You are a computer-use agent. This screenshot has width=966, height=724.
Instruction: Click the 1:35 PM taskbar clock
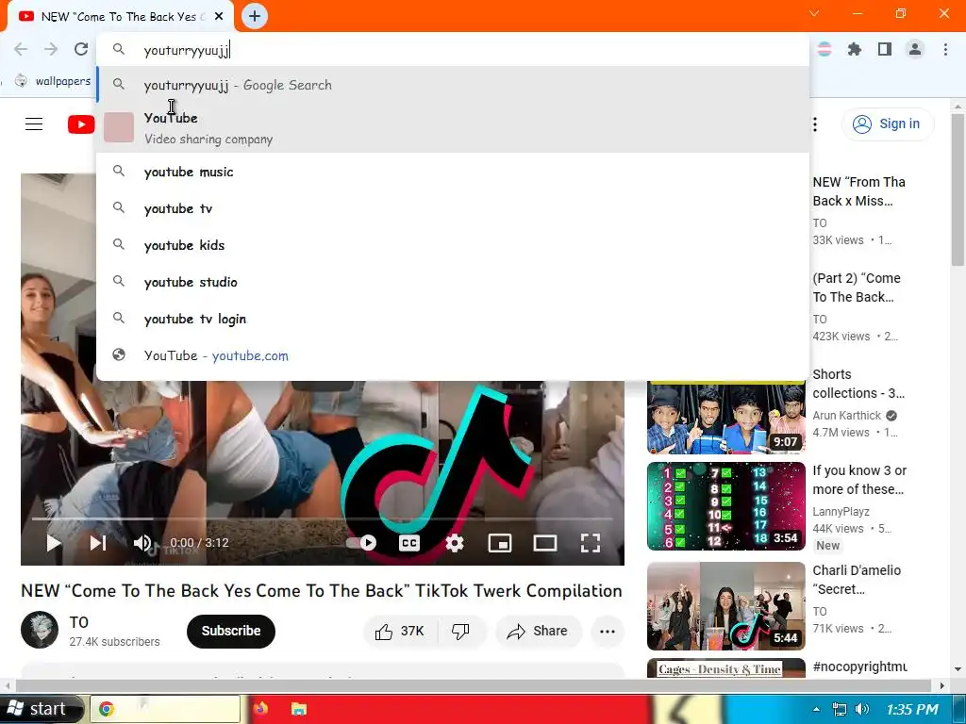click(912, 709)
